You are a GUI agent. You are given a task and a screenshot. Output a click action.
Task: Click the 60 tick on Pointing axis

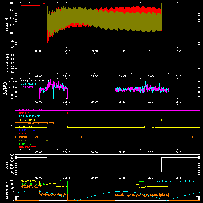click(x=13, y=47)
